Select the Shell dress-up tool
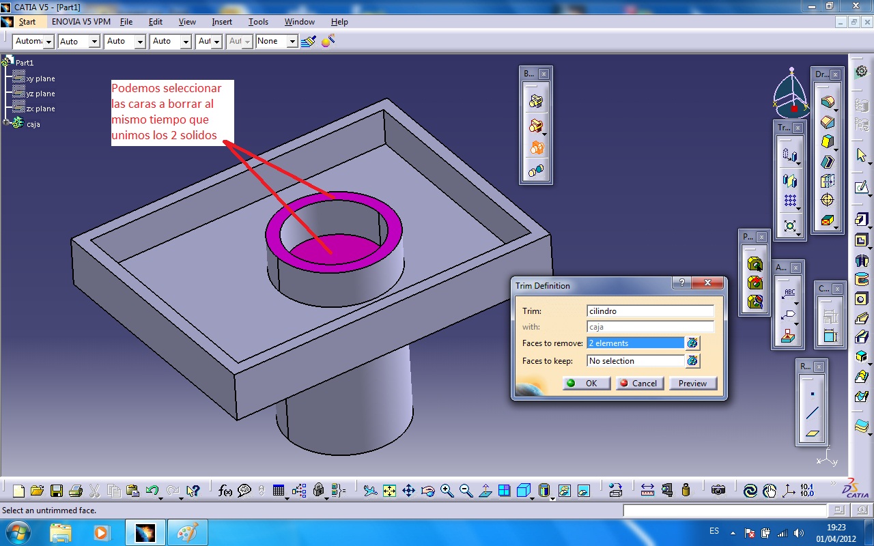Viewport: 874px width, 546px height. tap(828, 162)
